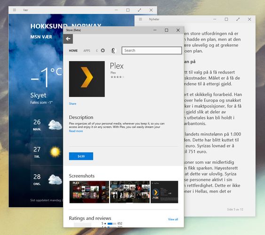Switch to APPS tab in Store

[x=87, y=50]
